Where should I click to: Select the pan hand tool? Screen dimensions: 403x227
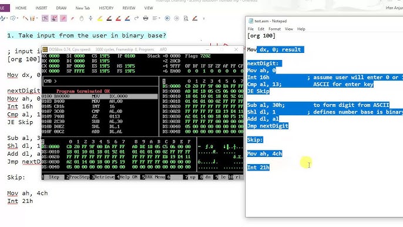tap(82, 18)
